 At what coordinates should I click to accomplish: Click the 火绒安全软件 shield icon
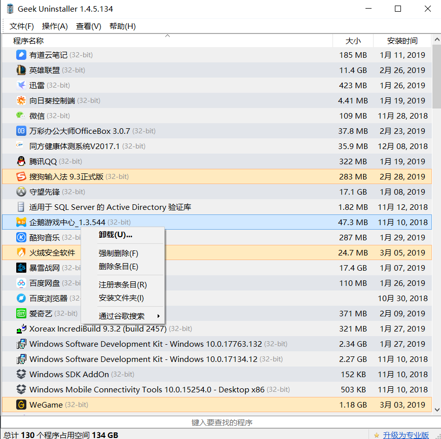(x=21, y=252)
